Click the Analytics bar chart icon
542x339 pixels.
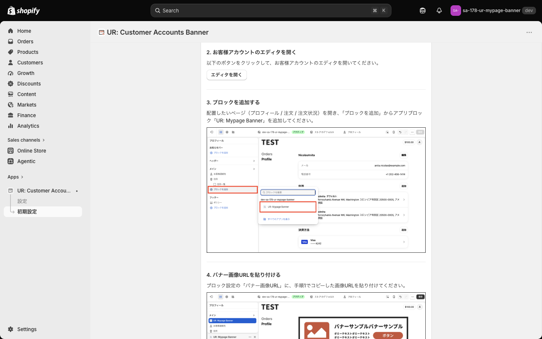pos(11,126)
